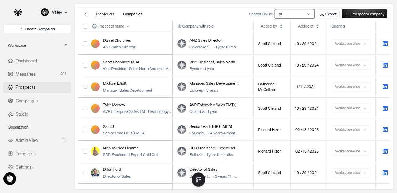Screen dimensions: 397x193
Task: Open sharing dropdown for Michael Elliott
Action: coord(351,86)
